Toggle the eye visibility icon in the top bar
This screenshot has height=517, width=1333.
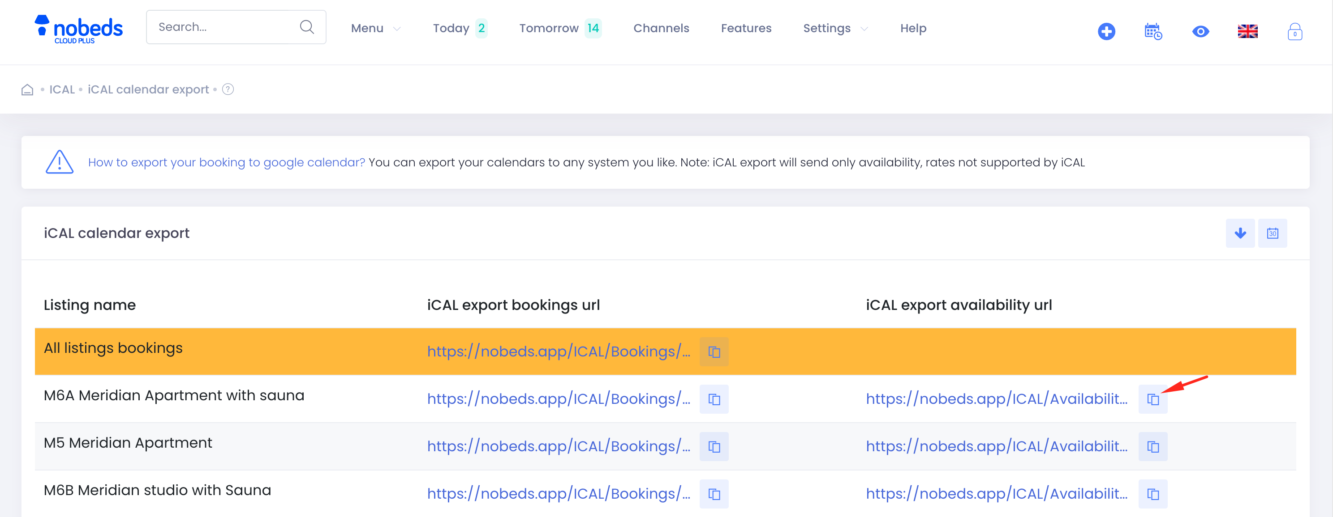click(x=1200, y=31)
